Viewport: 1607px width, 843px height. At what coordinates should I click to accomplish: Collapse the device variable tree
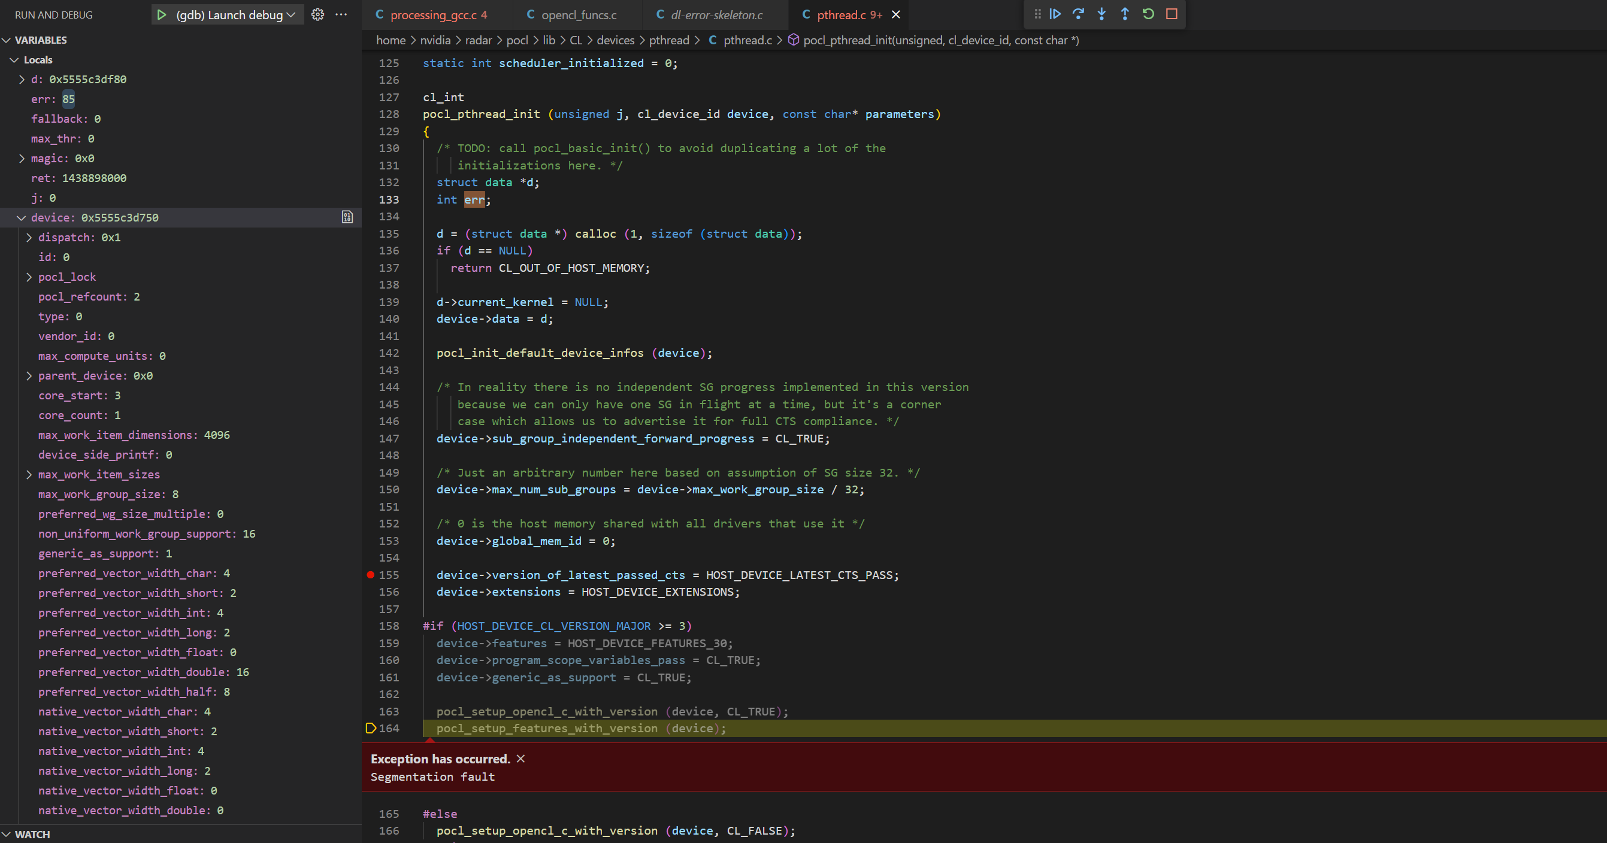click(21, 217)
